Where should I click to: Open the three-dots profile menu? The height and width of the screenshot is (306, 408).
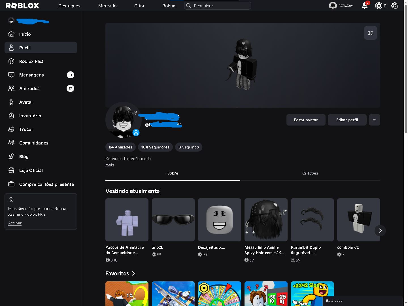click(x=375, y=120)
